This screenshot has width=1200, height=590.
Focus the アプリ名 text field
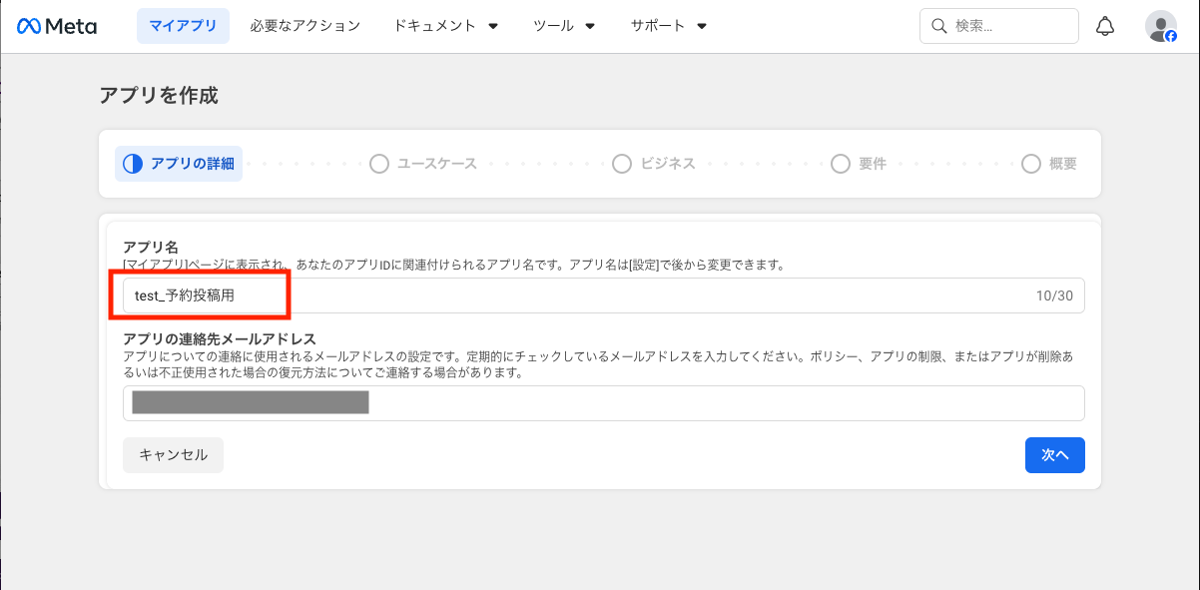(x=603, y=295)
